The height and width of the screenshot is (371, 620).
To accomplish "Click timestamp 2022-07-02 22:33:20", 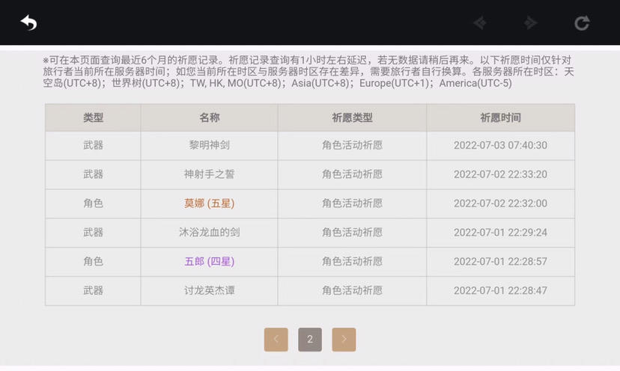I will 501,174.
